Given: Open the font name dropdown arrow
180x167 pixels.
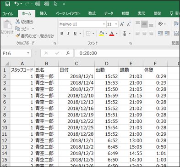Looking at the screenshot, I should (104, 24).
